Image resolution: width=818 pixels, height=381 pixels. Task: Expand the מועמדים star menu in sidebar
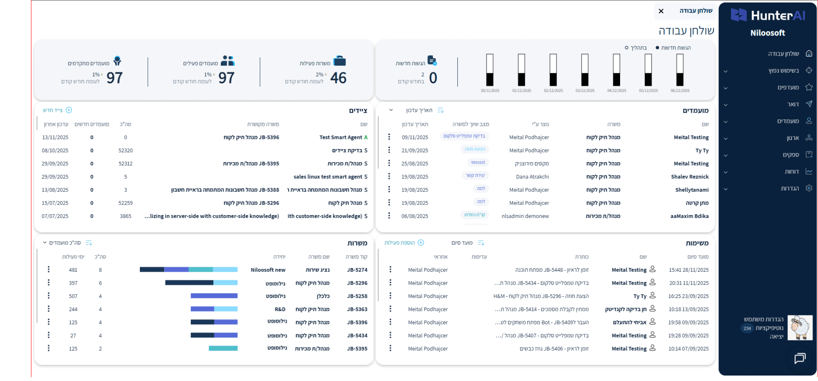point(725,88)
